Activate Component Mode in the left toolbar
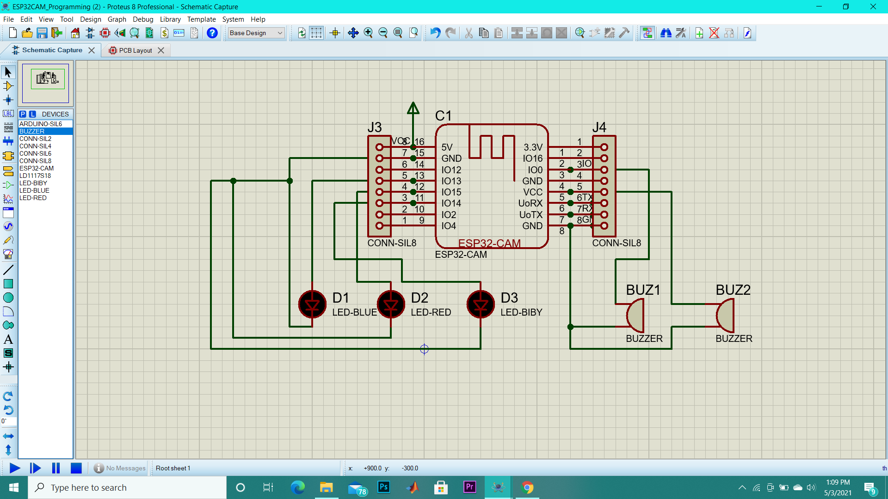 point(8,86)
